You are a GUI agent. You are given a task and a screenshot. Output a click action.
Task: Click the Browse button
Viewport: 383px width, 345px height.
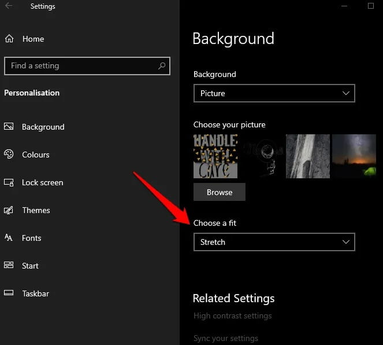(x=220, y=192)
